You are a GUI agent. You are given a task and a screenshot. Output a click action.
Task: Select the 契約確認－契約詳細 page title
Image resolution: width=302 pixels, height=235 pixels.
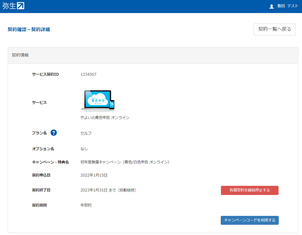[x=29, y=29]
